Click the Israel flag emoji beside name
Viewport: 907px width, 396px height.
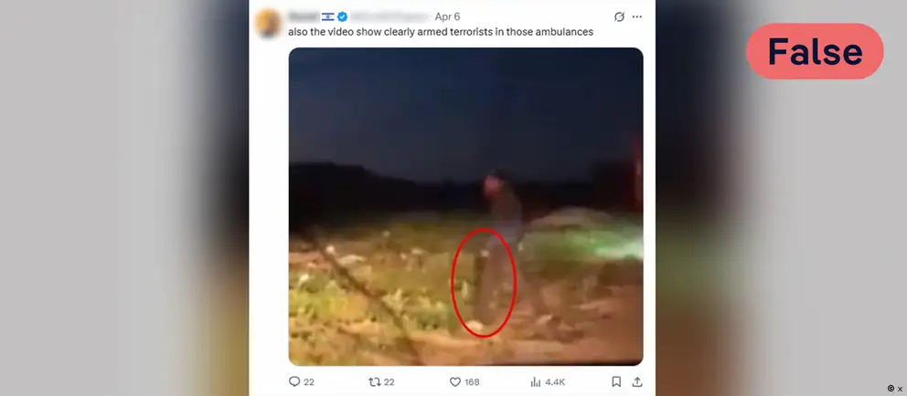click(328, 16)
